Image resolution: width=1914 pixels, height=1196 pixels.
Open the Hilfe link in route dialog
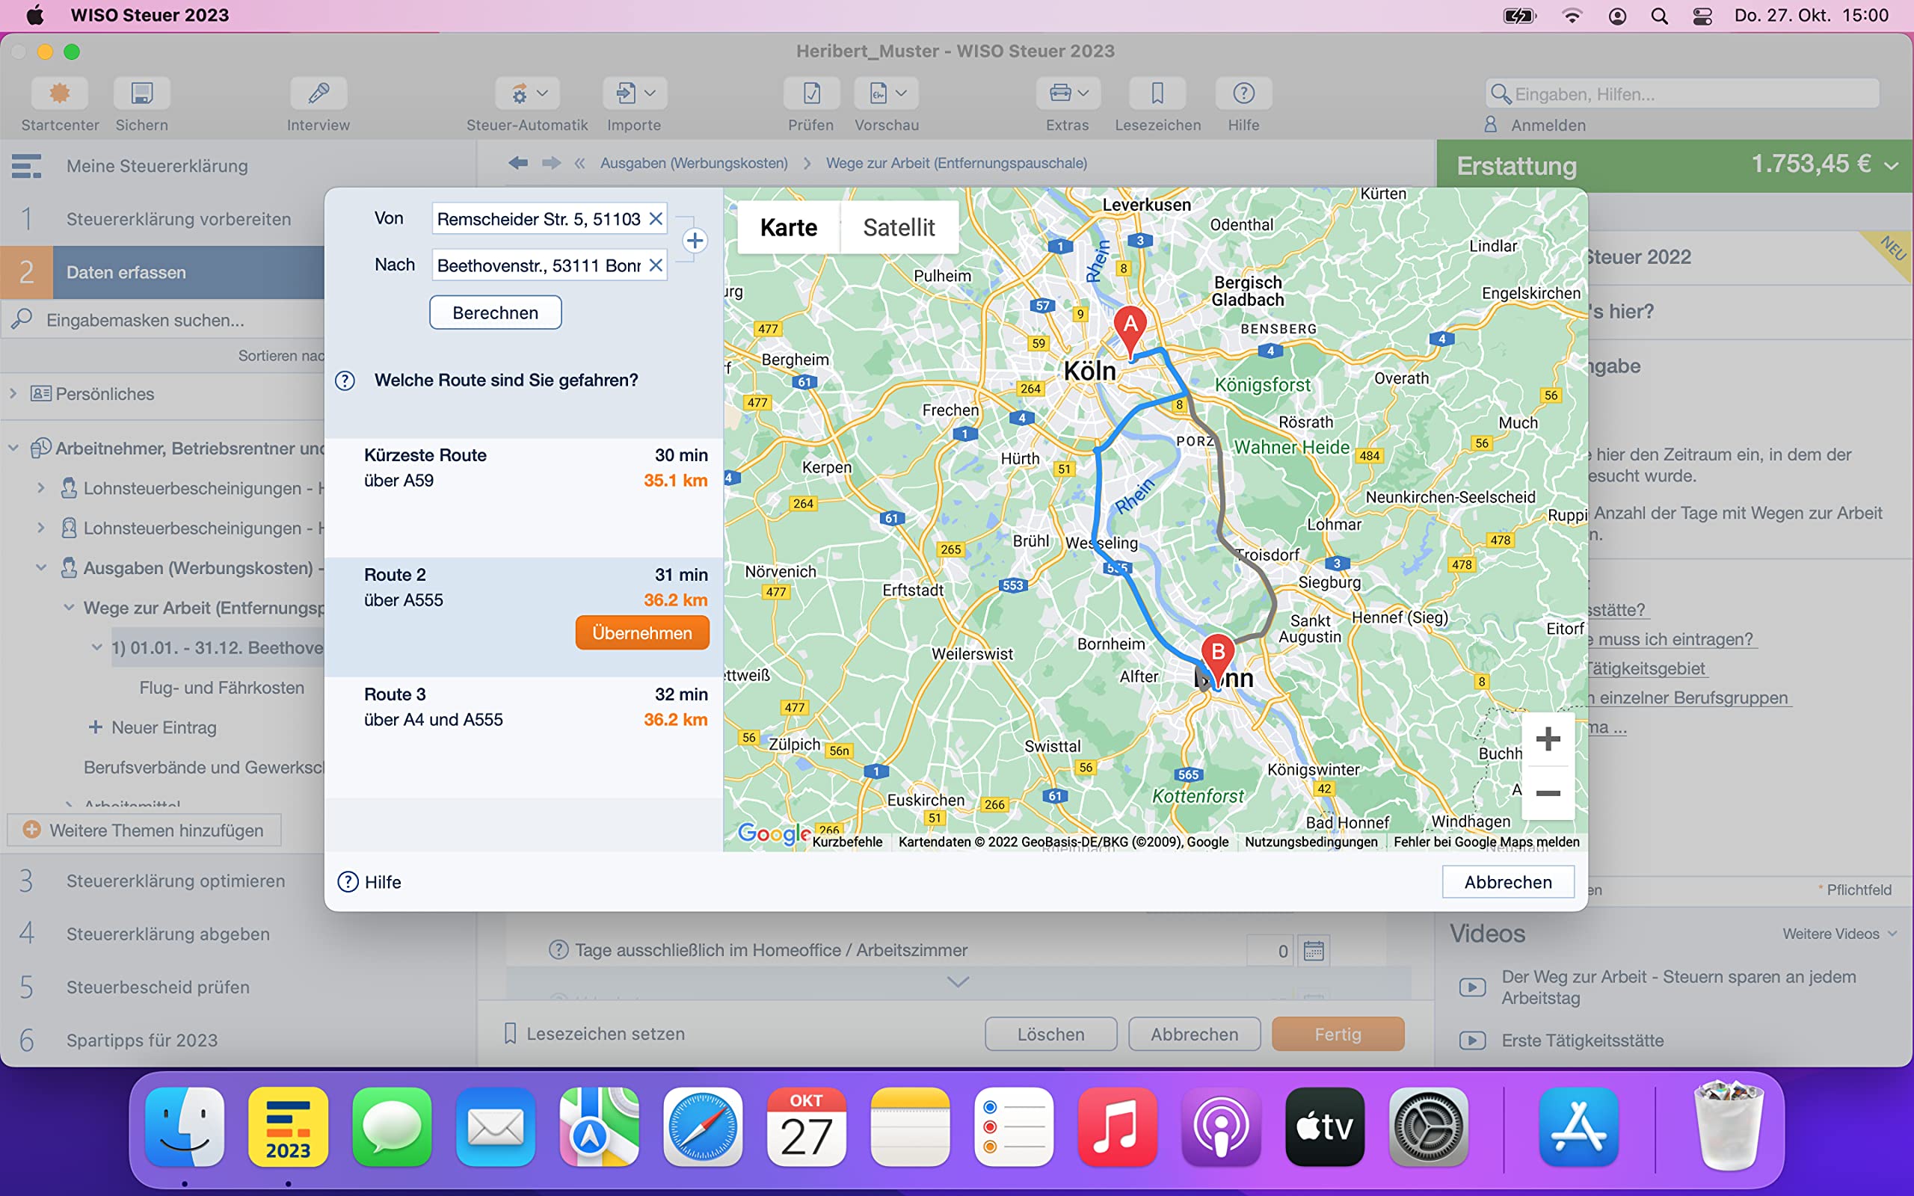click(369, 882)
